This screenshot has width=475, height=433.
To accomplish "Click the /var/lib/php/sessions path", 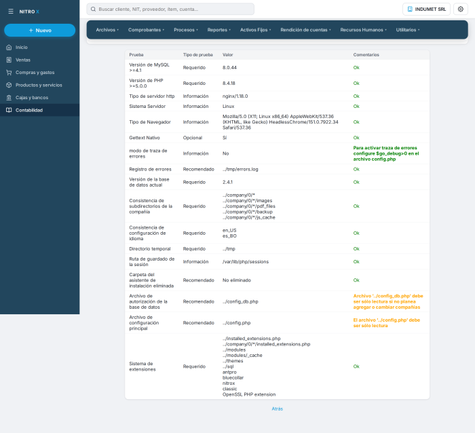I will pyautogui.click(x=246, y=262).
